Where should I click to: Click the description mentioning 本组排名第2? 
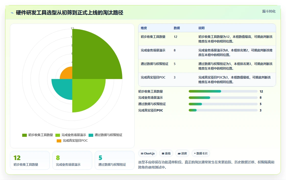coord(235,53)
